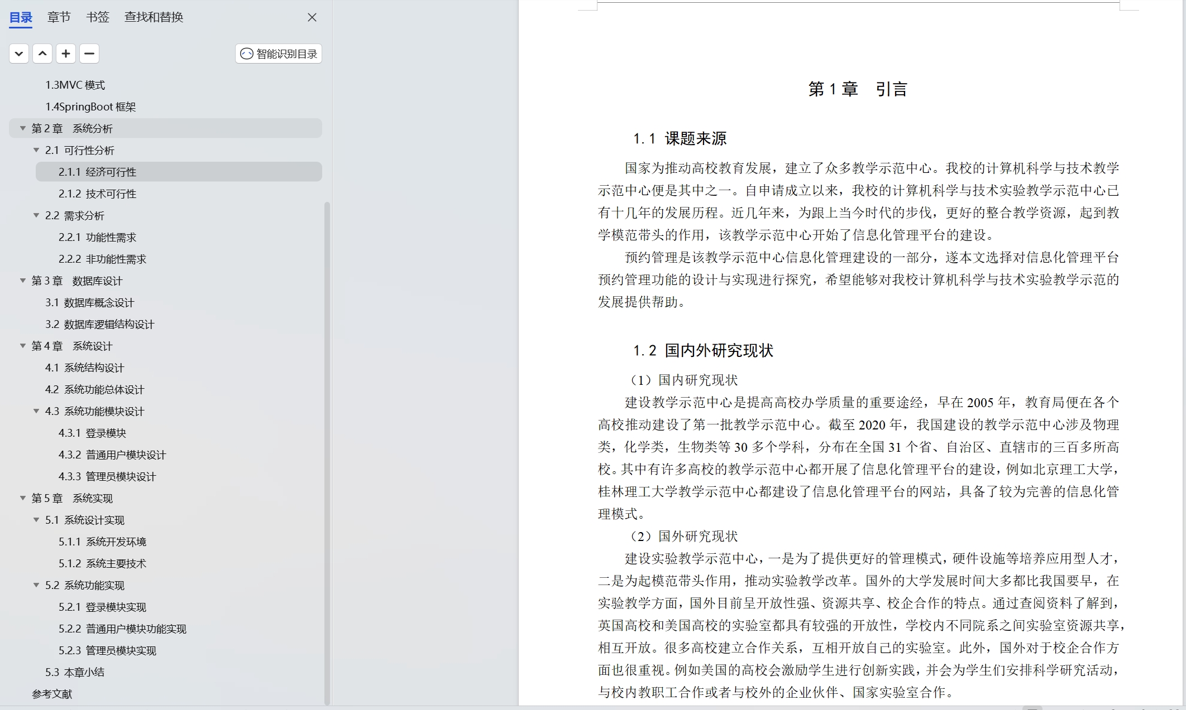Select 1.4SpringBoot 框架 outline entry
This screenshot has width=1186, height=710.
[90, 107]
